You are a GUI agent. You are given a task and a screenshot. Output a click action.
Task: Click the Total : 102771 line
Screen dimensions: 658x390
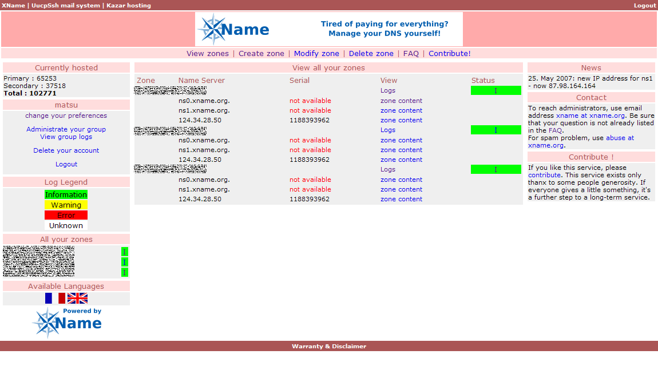point(30,94)
